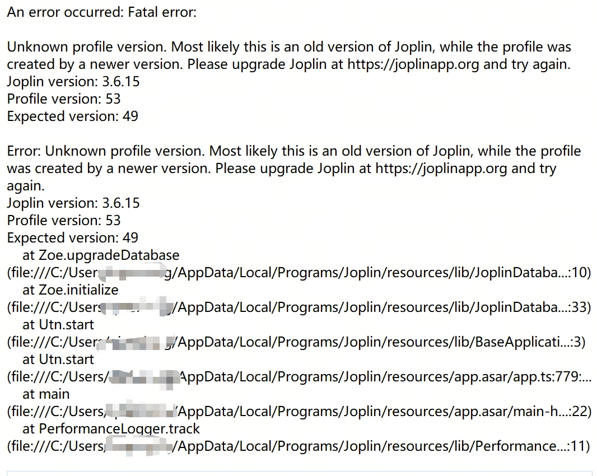Click "Expected version: 49" above the stack trace
The height and width of the screenshot is (476, 597).
point(72,237)
